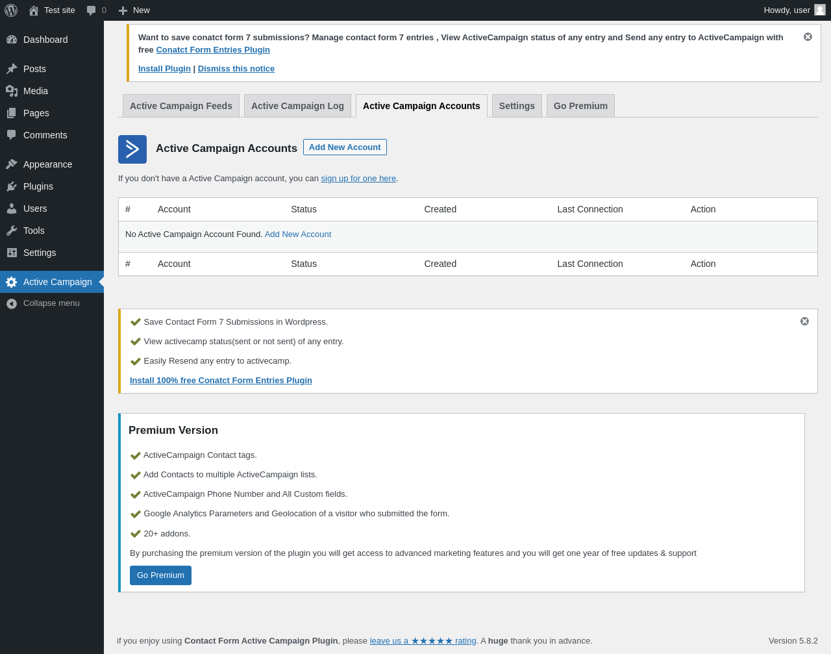This screenshot has width=831, height=654.
Task: Click the Tools wrench icon
Action: (x=12, y=231)
